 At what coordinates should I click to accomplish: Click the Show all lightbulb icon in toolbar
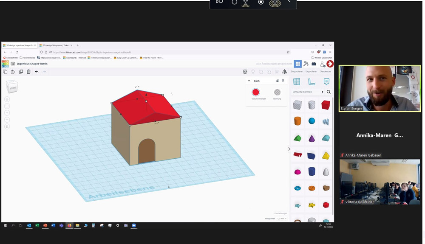click(x=253, y=72)
